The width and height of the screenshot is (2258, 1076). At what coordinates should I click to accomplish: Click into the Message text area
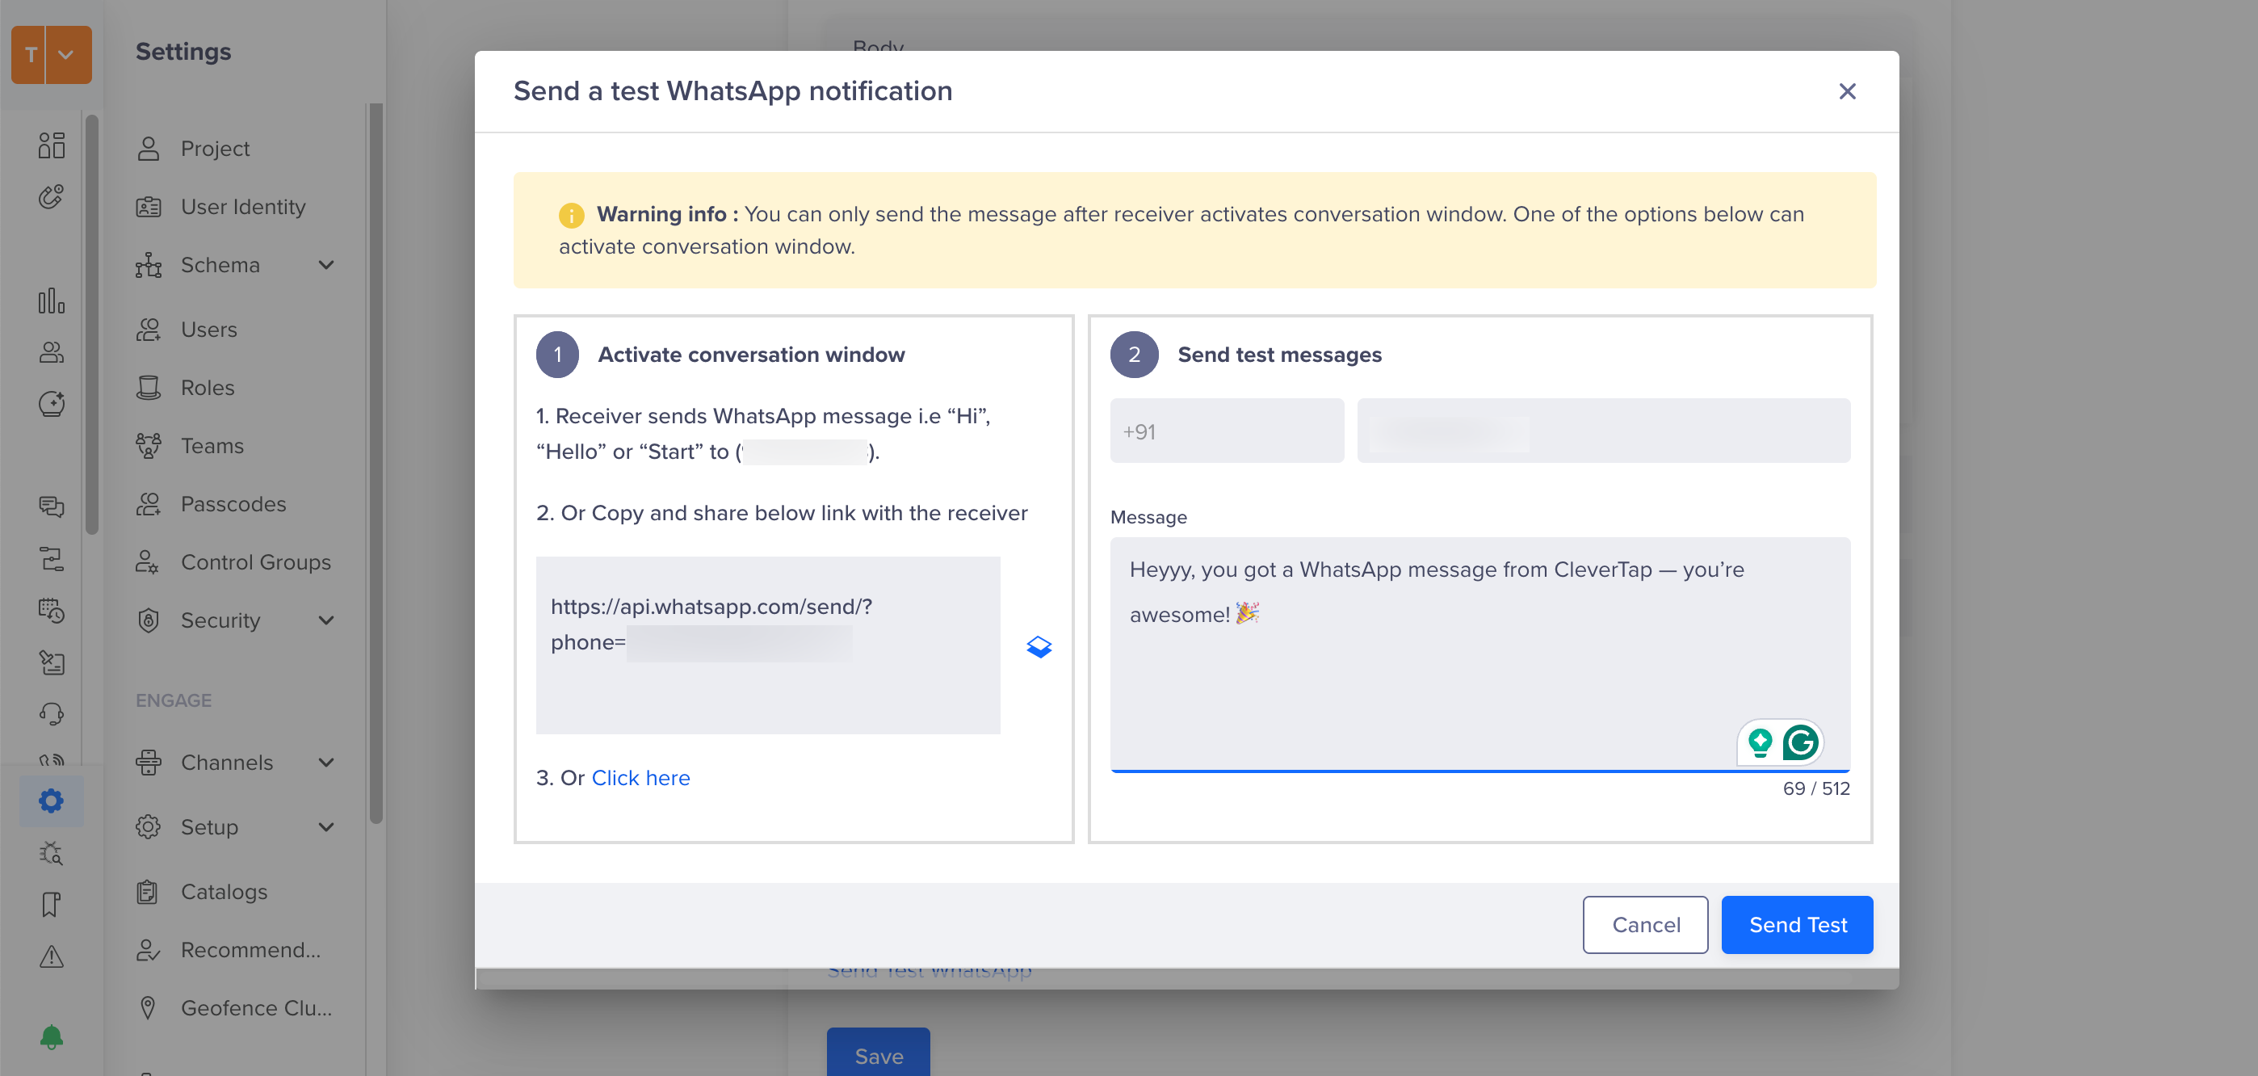click(x=1479, y=654)
